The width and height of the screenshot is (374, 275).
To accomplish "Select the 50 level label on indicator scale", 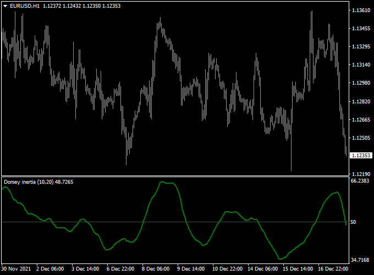I will 353,222.
